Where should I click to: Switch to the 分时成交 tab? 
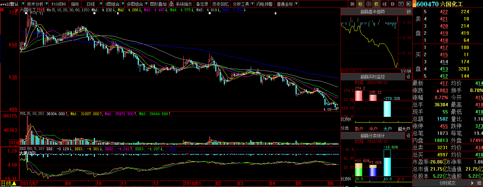tap(447, 184)
